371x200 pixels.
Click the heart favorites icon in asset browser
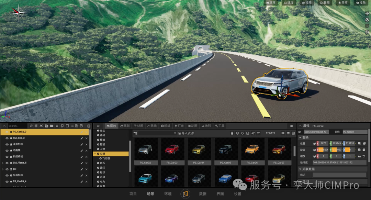click(x=243, y=133)
